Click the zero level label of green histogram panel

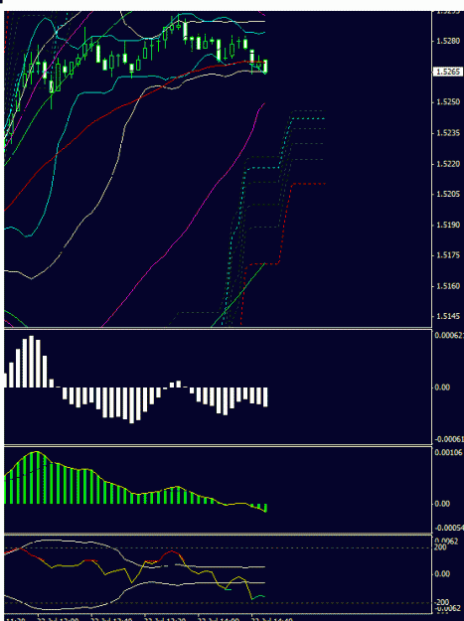coord(442,504)
